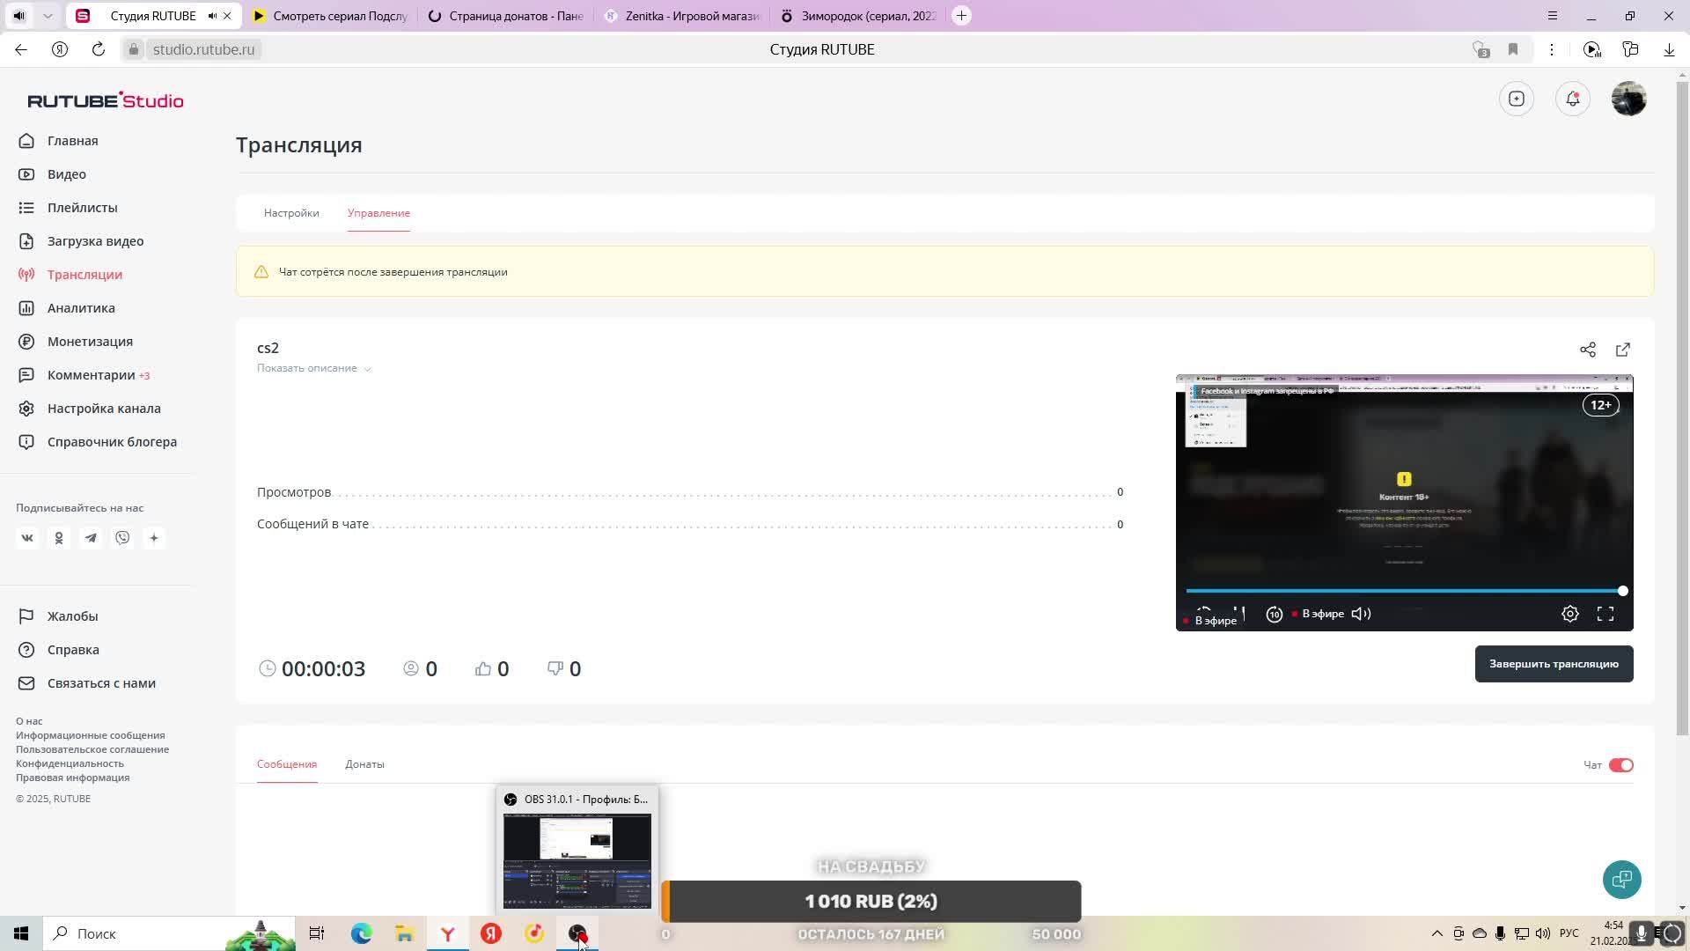Expand Показать описание under cs2

(x=314, y=368)
